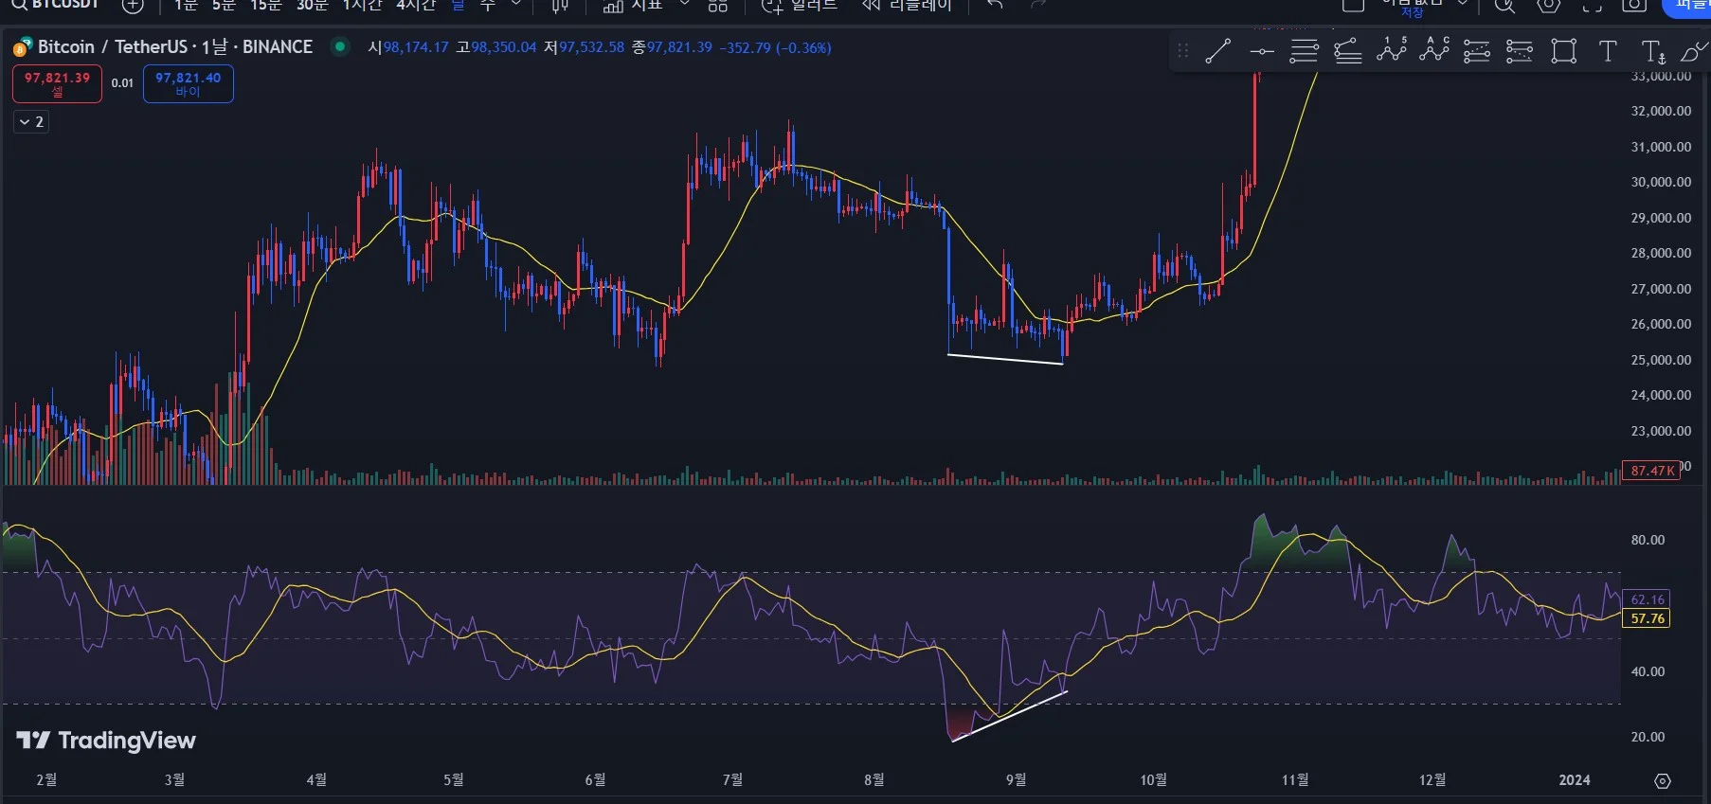Switch to the 15분 timeframe

tap(266, 6)
